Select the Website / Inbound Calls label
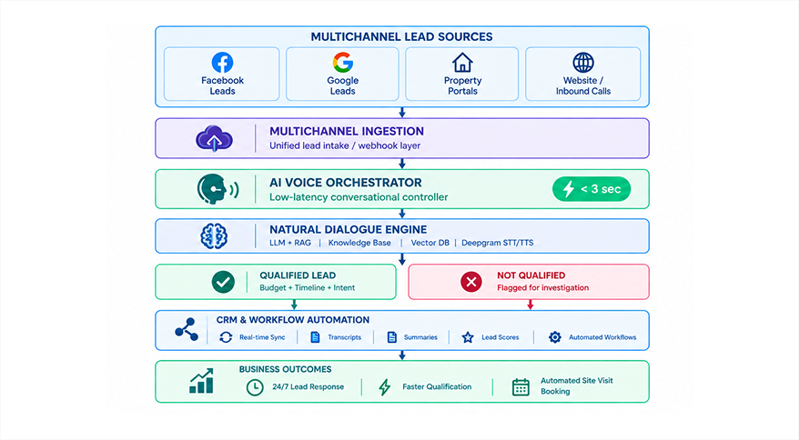 point(583,85)
